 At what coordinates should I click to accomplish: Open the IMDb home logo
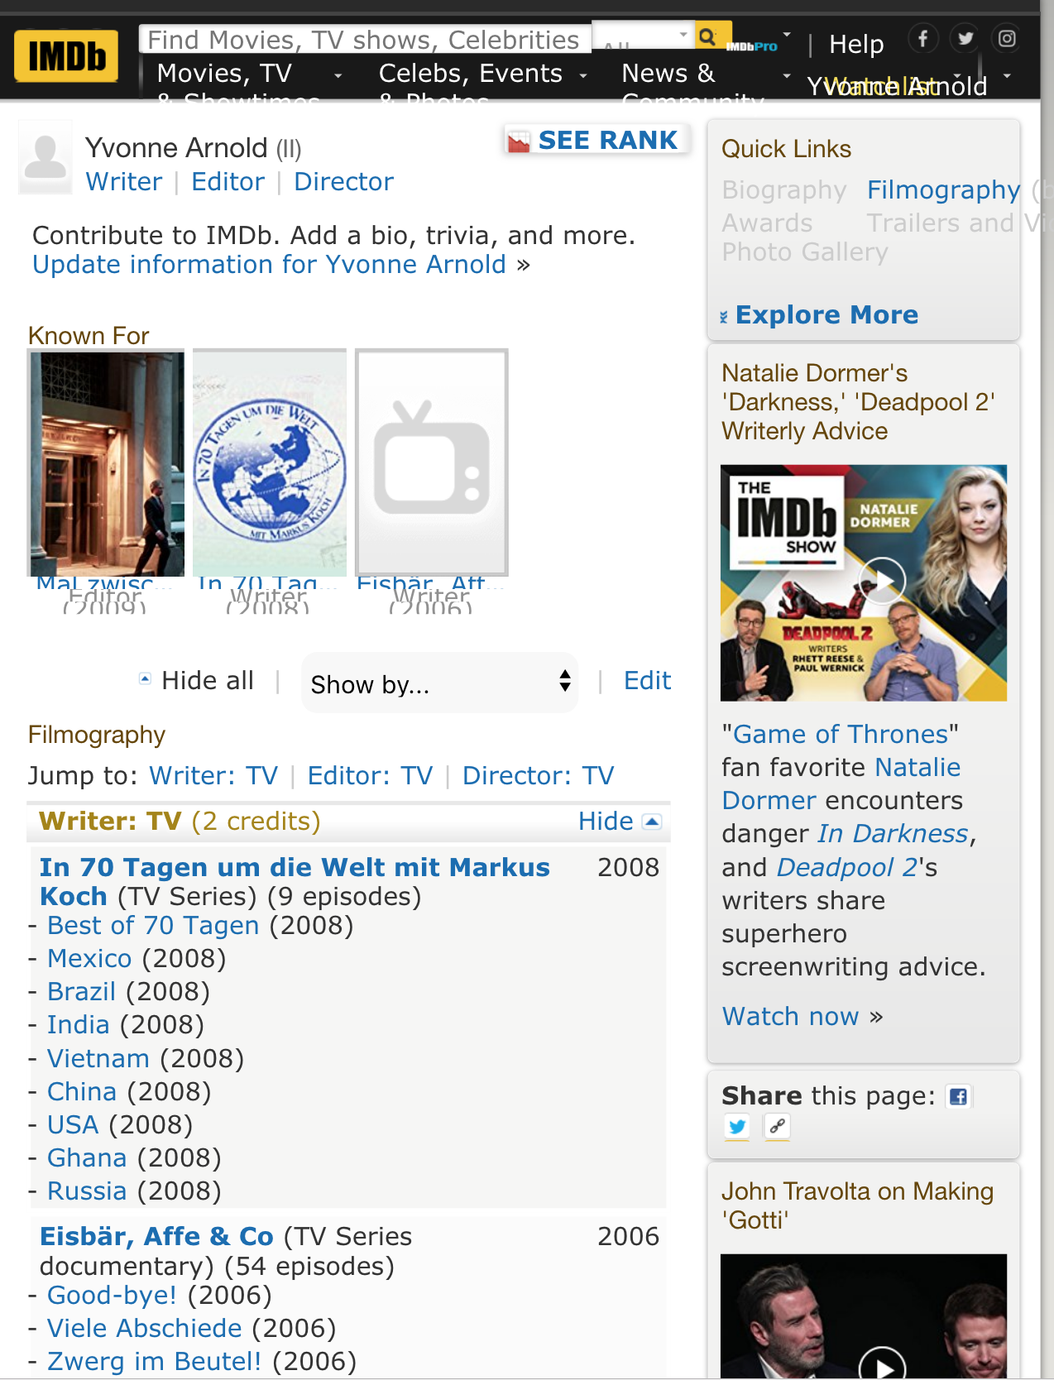(66, 56)
